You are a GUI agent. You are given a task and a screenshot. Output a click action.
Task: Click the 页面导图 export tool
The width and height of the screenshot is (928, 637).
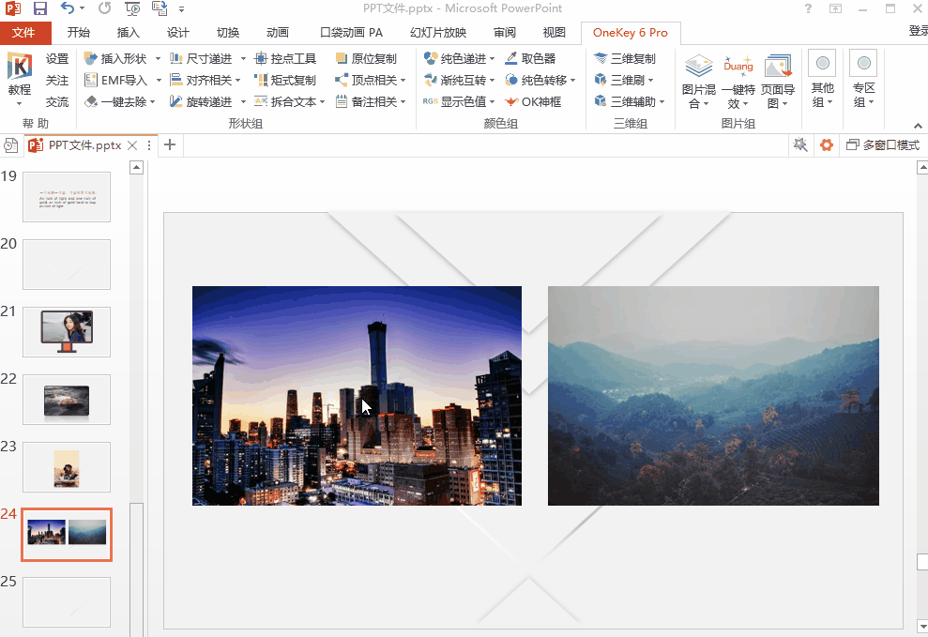point(778,81)
